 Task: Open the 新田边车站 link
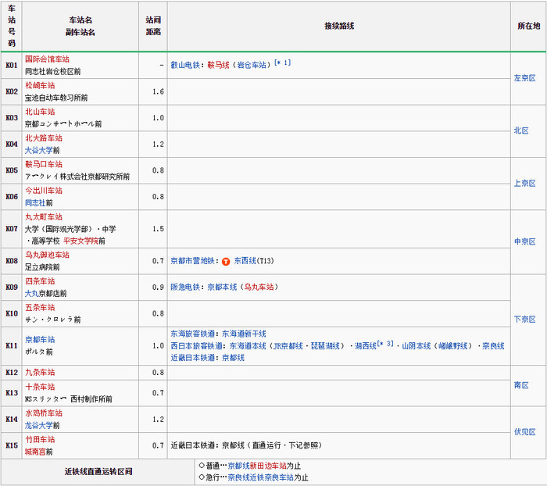pos(268,466)
